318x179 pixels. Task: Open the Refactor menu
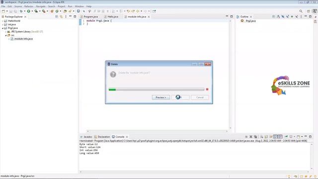[29, 6]
